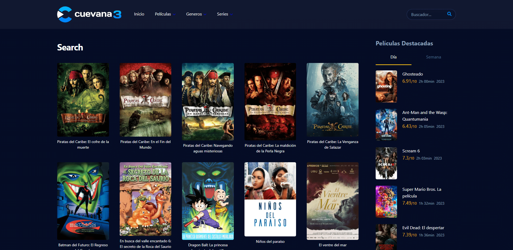Open El cofre de la muerte poster

click(83, 100)
